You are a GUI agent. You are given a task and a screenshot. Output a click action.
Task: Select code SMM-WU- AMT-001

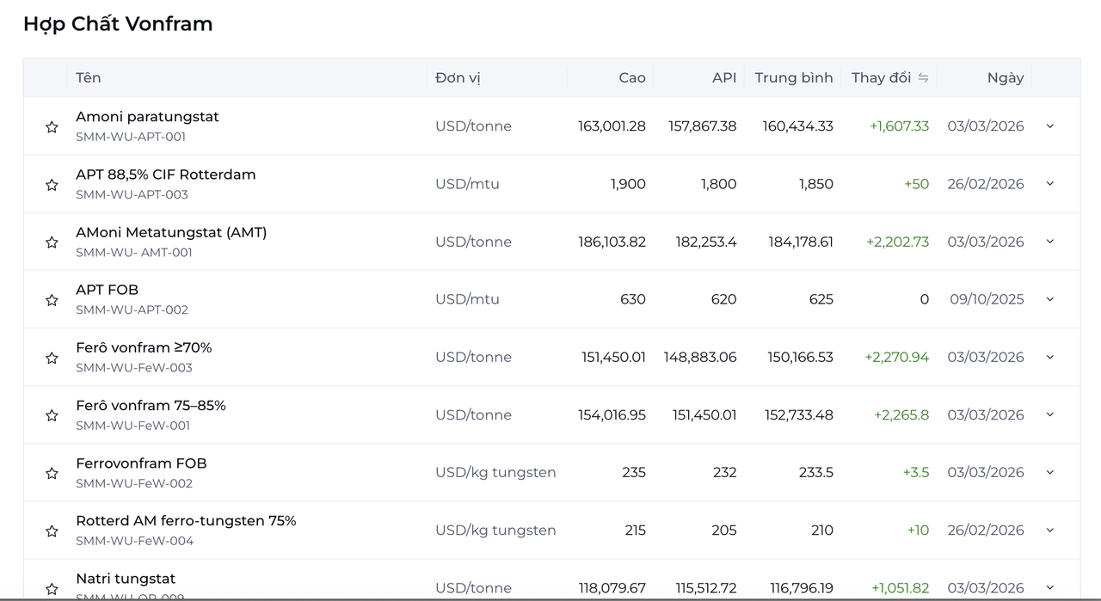(134, 252)
